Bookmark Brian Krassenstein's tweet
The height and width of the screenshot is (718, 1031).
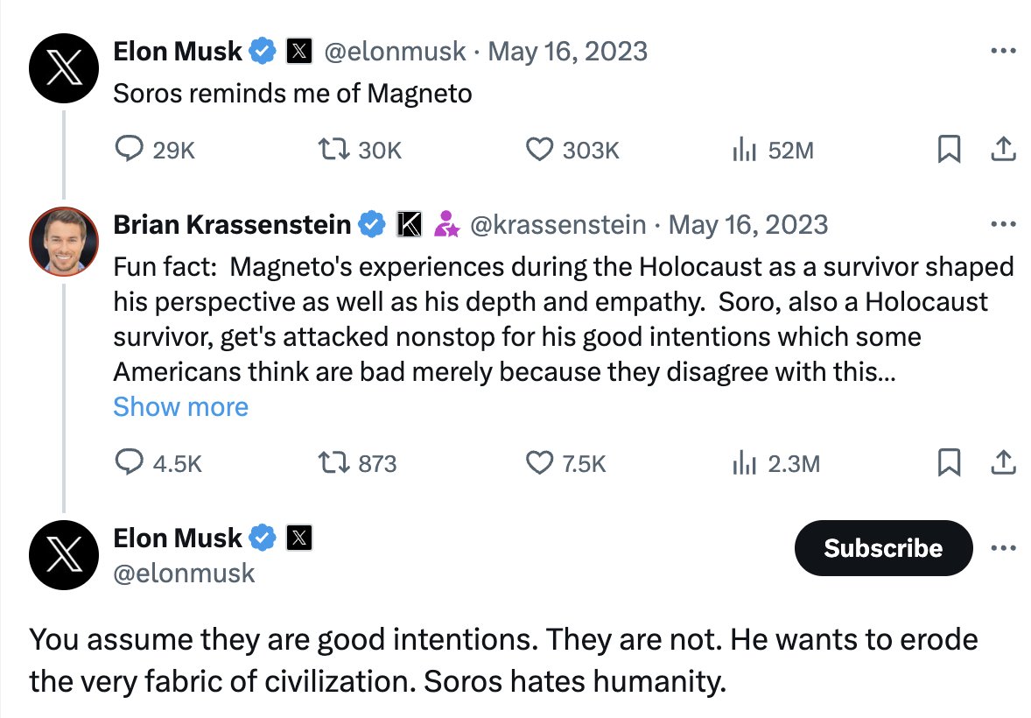click(x=948, y=462)
